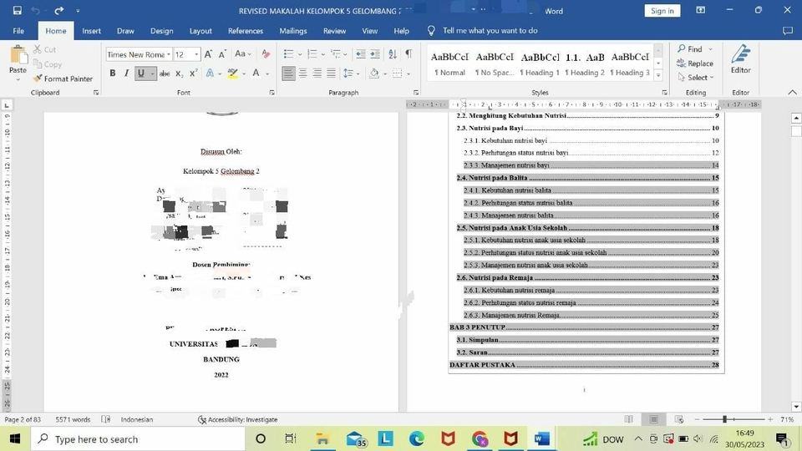Viewport: 802px width, 451px height.
Task: Click the Sign in button
Action: point(662,11)
